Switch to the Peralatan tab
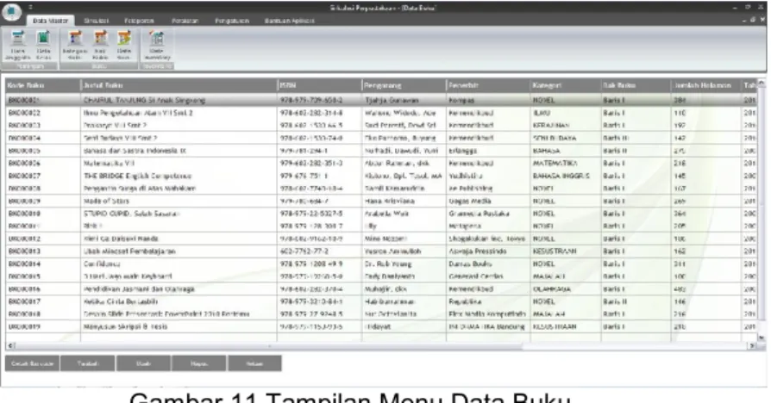Viewport: 771px width, 403px height. tap(185, 21)
